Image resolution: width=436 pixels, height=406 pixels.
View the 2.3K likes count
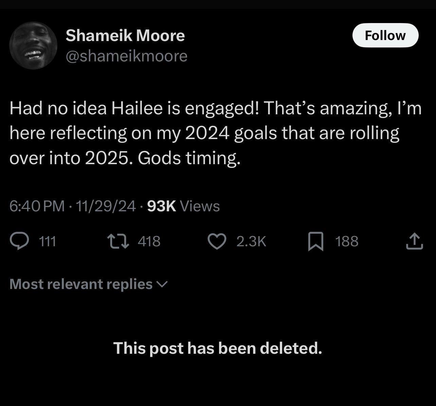click(251, 241)
